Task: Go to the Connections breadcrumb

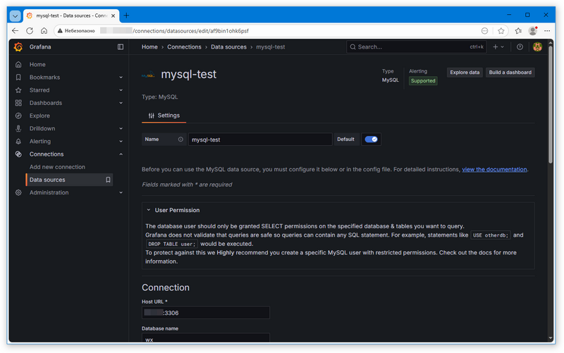Action: pos(184,47)
